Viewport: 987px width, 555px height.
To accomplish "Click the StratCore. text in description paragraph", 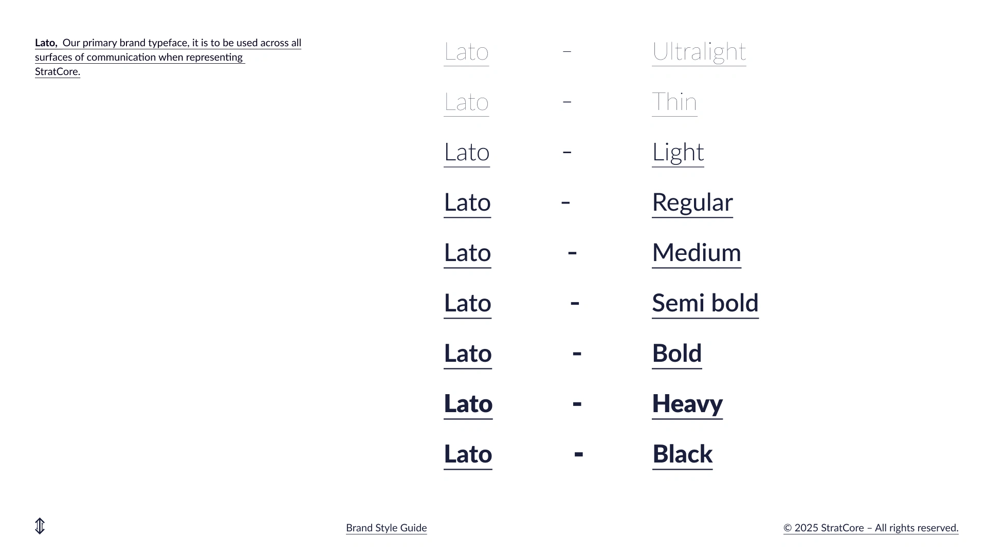I will point(58,71).
